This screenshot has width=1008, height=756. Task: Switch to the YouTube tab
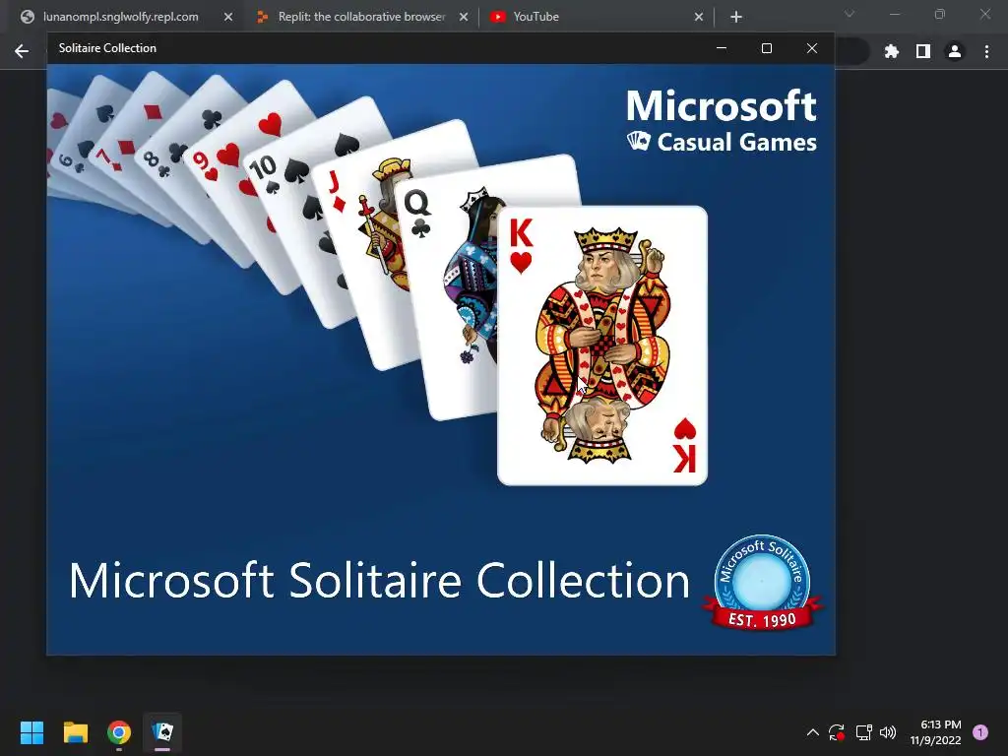[x=596, y=17]
